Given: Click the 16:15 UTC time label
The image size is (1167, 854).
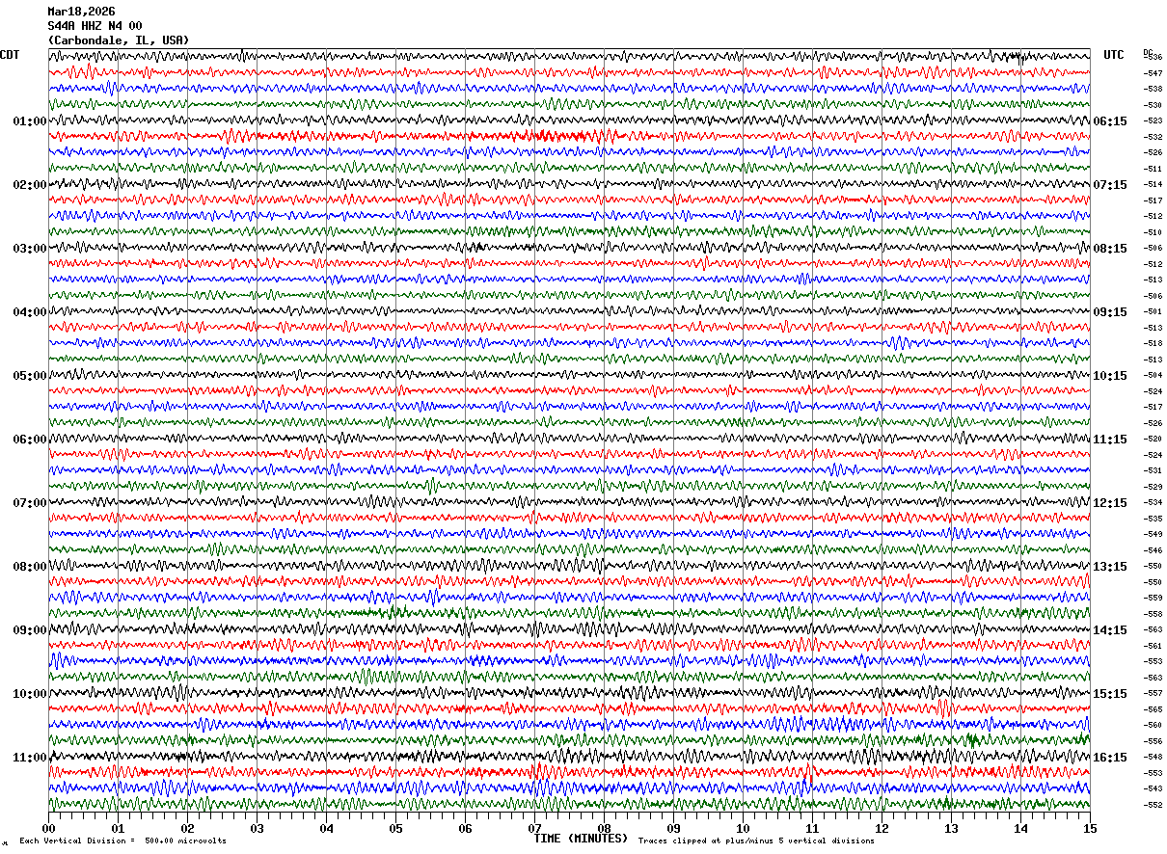Looking at the screenshot, I should [x=1110, y=758].
